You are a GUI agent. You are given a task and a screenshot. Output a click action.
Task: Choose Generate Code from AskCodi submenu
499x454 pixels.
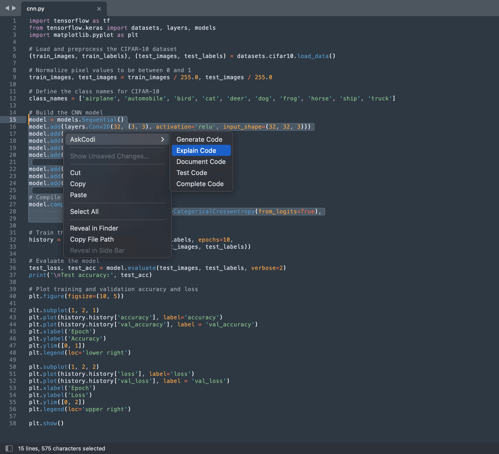(x=201, y=139)
